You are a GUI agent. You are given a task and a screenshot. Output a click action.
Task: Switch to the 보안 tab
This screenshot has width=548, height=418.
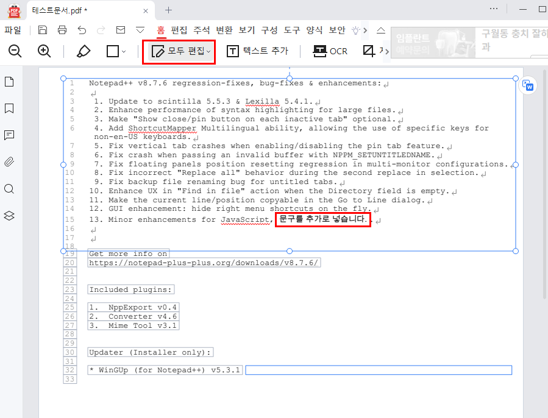(x=337, y=30)
